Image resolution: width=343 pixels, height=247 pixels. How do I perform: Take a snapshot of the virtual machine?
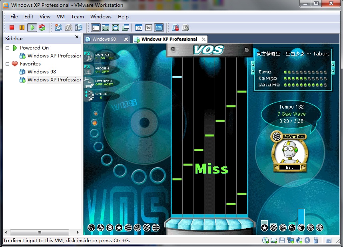[58, 28]
